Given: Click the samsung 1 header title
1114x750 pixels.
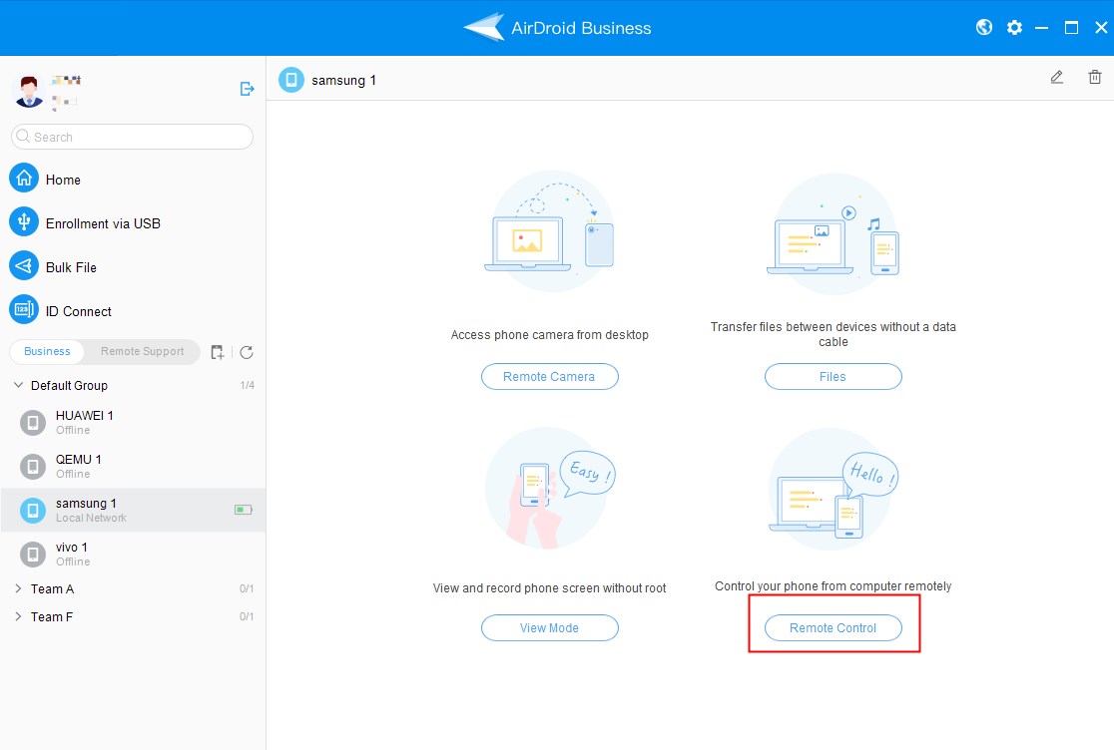Looking at the screenshot, I should (x=343, y=80).
